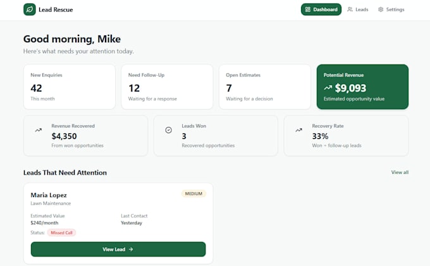
Task: Click the Potential Revenue trend arrow icon
Action: coord(328,88)
